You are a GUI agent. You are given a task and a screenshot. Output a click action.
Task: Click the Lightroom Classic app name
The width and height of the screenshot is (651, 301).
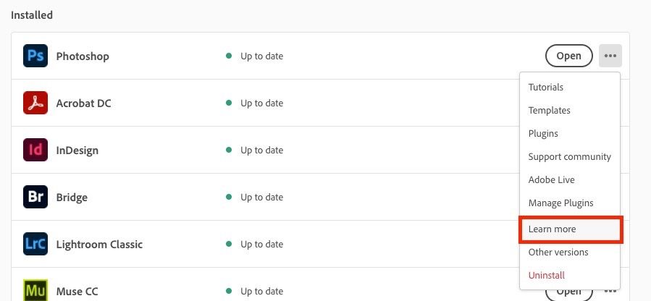point(99,244)
